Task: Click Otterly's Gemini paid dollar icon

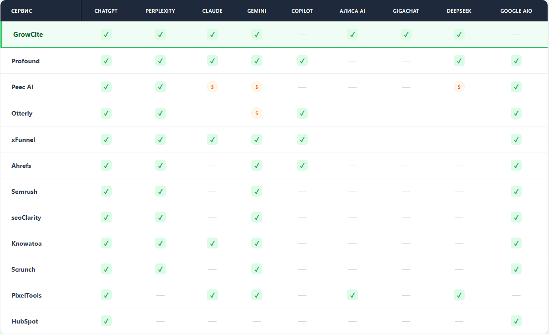Action: click(257, 113)
